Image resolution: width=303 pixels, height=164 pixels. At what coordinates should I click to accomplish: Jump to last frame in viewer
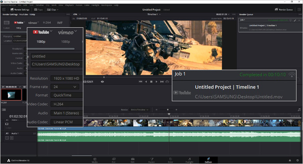point(162,82)
